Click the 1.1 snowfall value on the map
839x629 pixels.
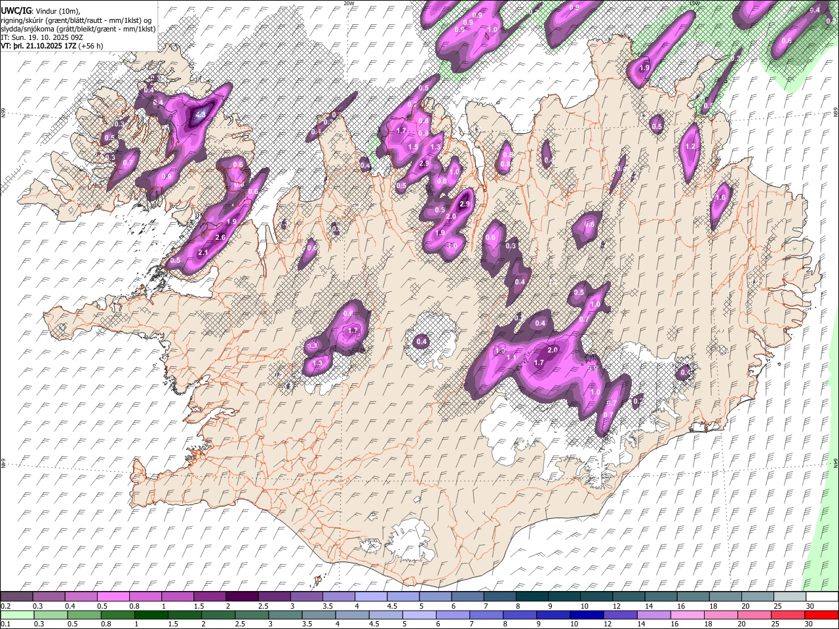click(x=512, y=357)
